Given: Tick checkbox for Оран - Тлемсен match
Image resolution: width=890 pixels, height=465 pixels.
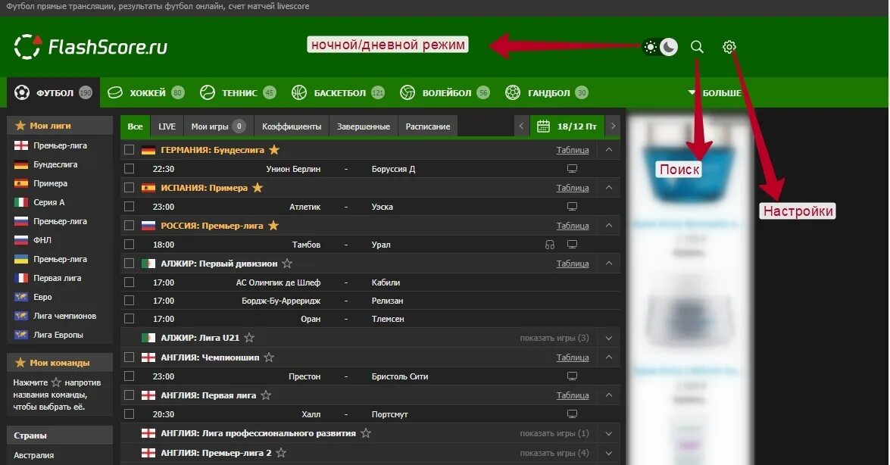Looking at the screenshot, I should tap(130, 319).
